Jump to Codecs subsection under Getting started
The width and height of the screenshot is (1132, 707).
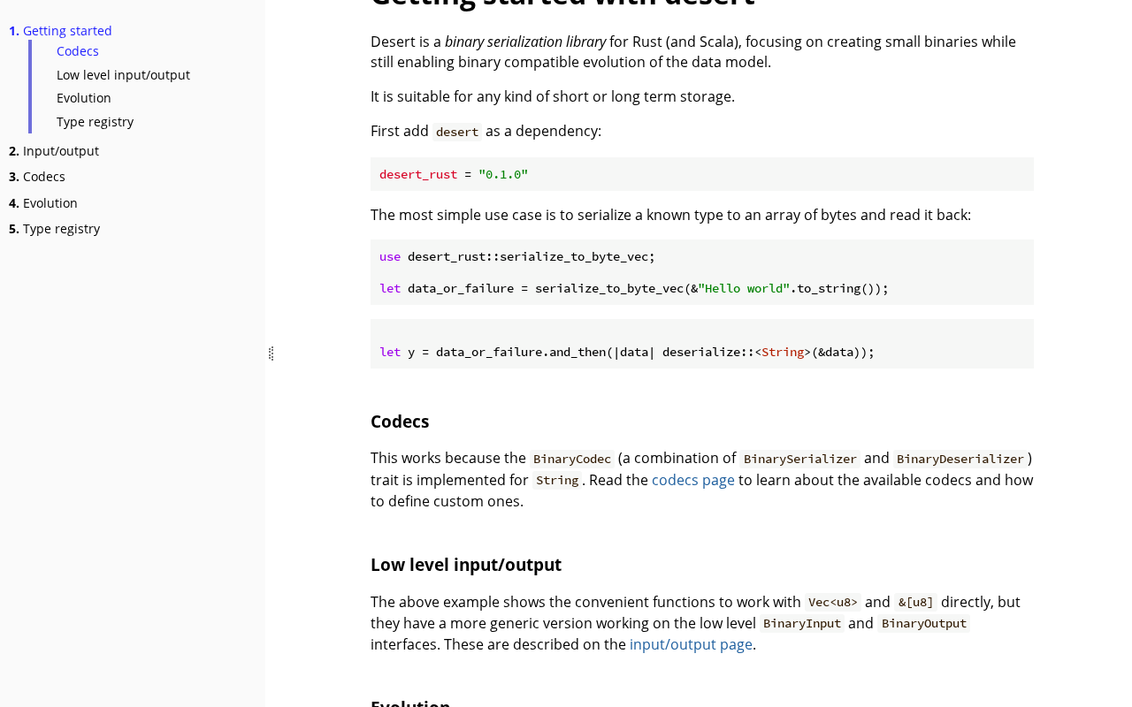[78, 51]
